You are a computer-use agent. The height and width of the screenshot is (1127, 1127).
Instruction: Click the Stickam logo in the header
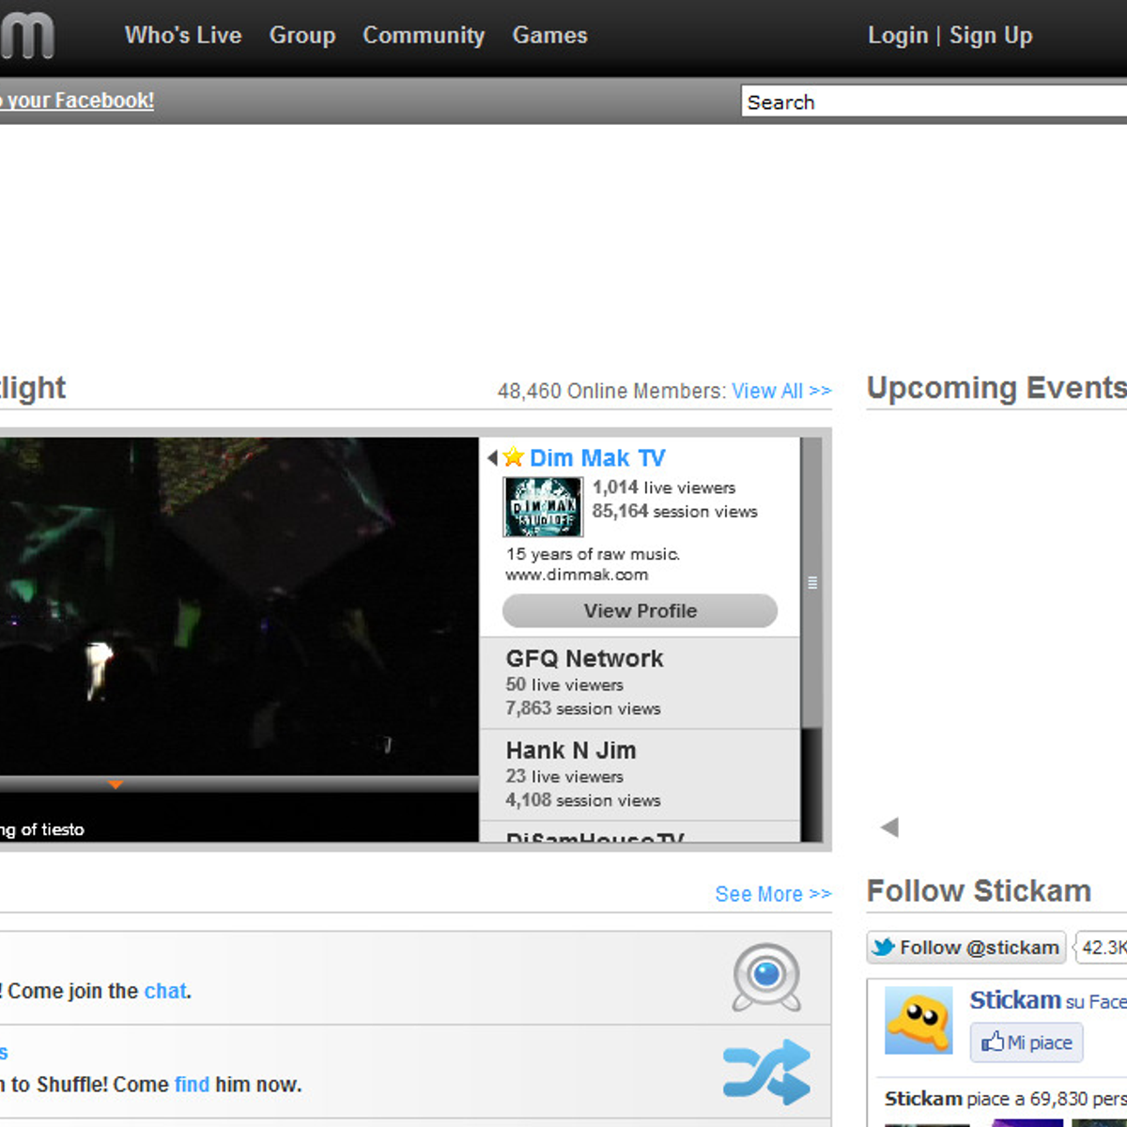[26, 36]
